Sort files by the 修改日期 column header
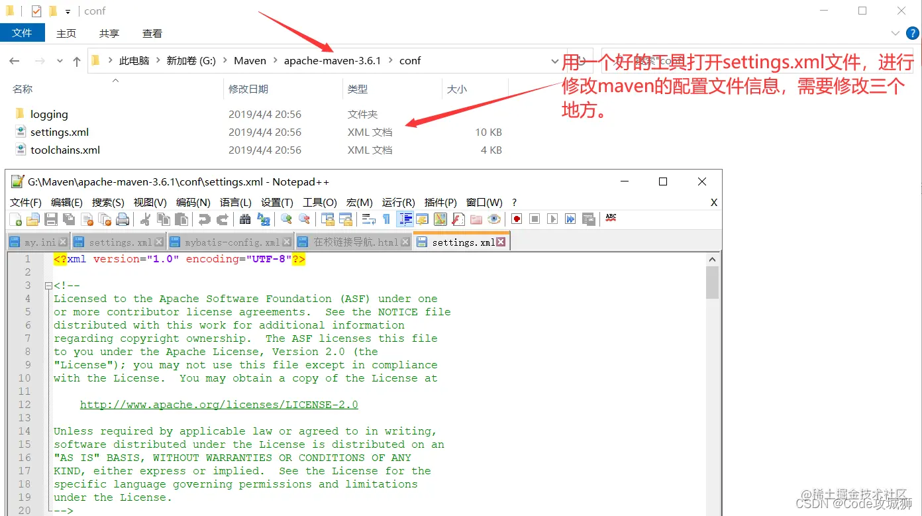 (x=248, y=89)
